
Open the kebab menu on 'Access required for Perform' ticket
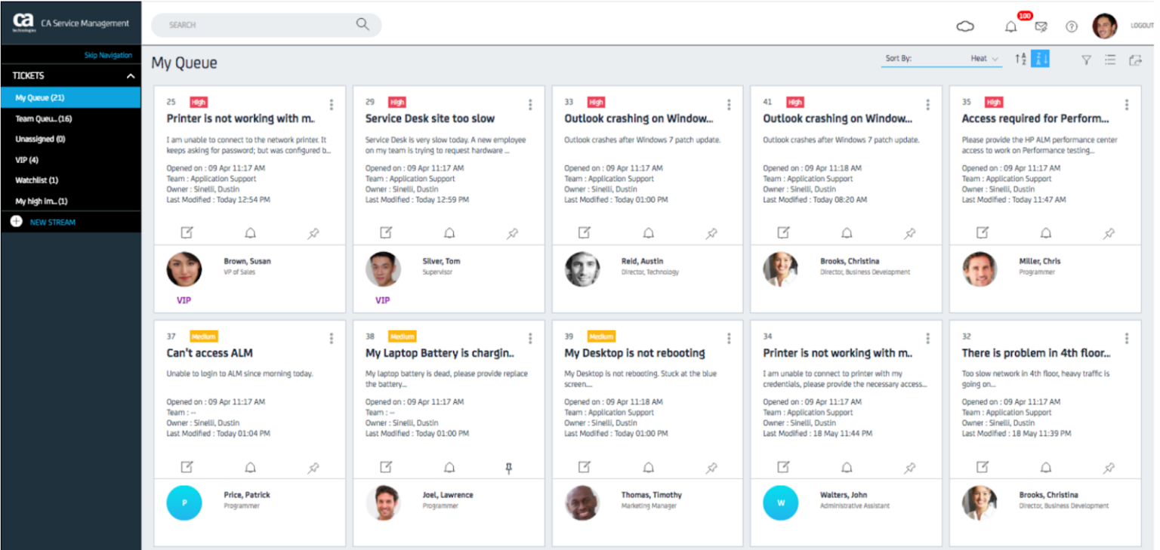1126,105
